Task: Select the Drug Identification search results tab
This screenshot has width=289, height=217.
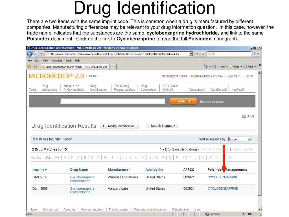Action: click(x=75, y=67)
